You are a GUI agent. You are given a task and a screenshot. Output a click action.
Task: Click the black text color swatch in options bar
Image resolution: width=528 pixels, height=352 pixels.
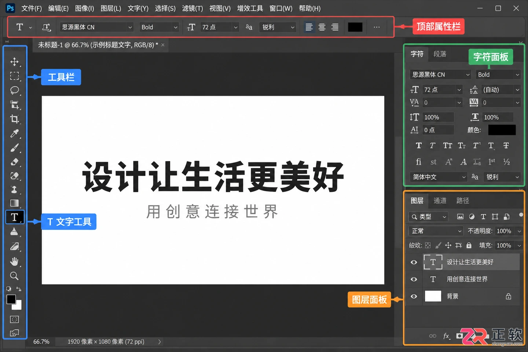[355, 27]
